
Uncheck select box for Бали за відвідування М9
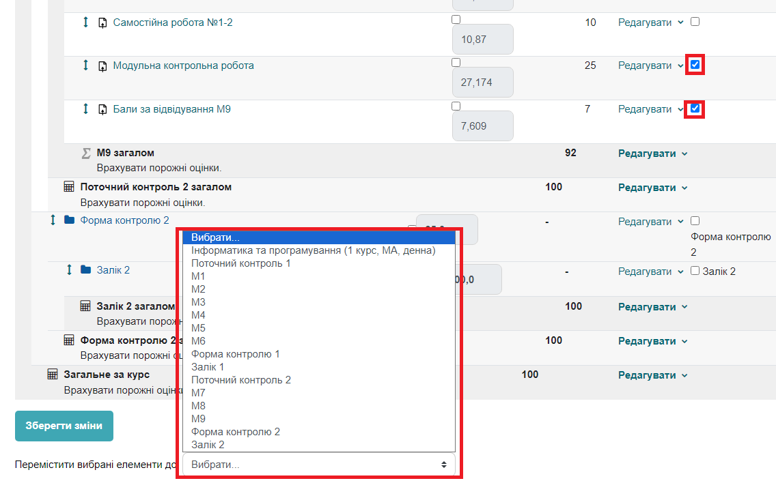(x=695, y=108)
